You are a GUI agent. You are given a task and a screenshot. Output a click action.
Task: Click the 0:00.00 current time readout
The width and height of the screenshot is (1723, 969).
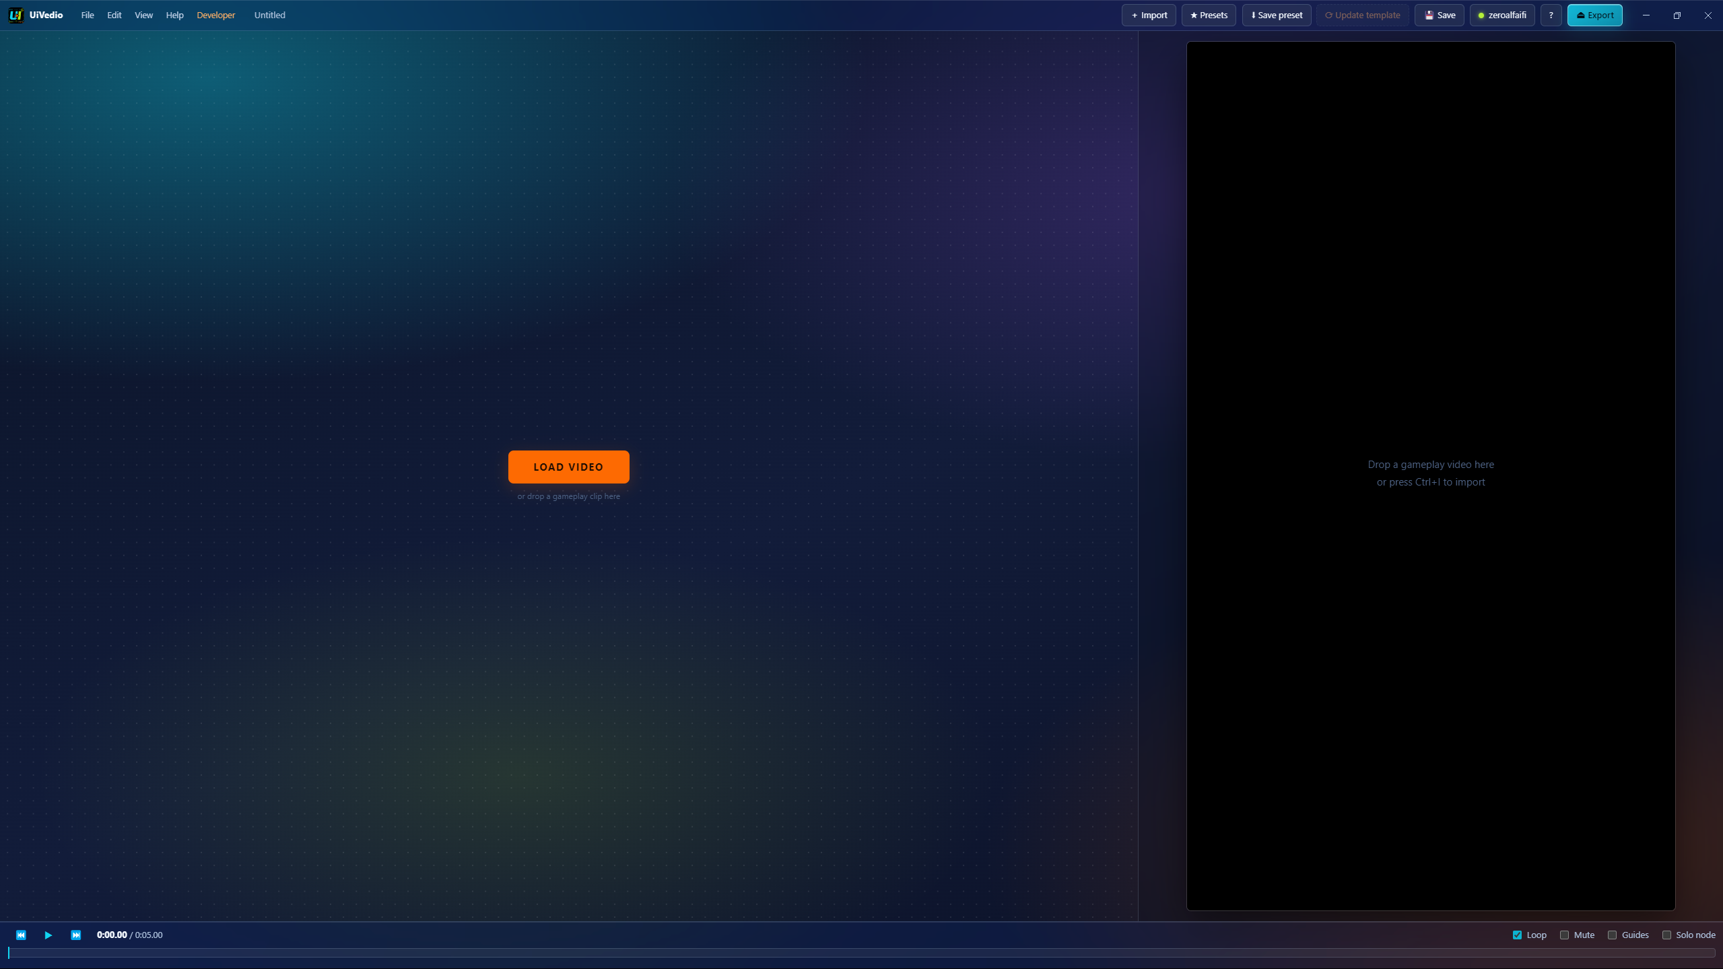pos(112,935)
